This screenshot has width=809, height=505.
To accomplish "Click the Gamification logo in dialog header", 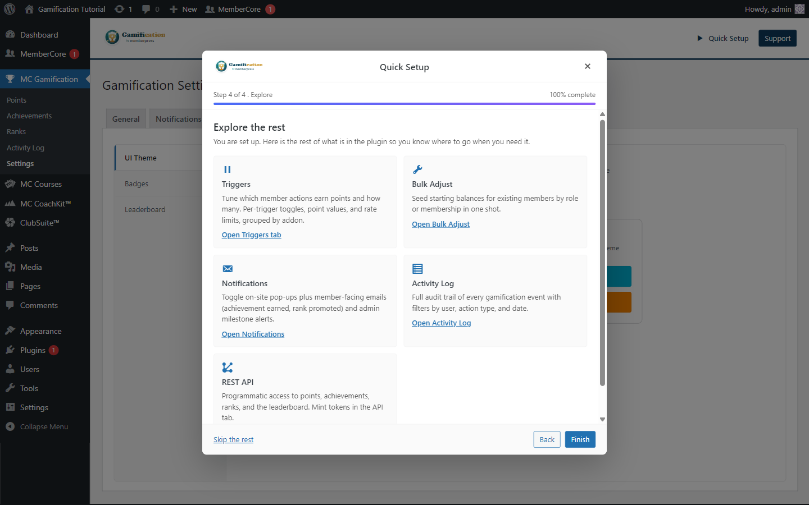I will coord(239,66).
